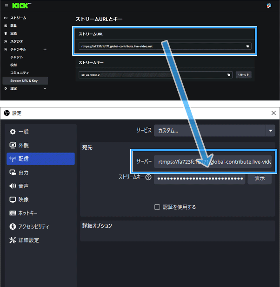Open 詳細設定 via its tools icon

[13, 240]
